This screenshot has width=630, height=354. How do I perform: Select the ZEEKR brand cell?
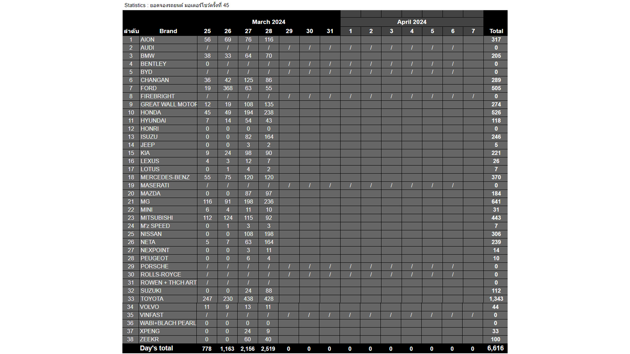[x=167, y=340]
